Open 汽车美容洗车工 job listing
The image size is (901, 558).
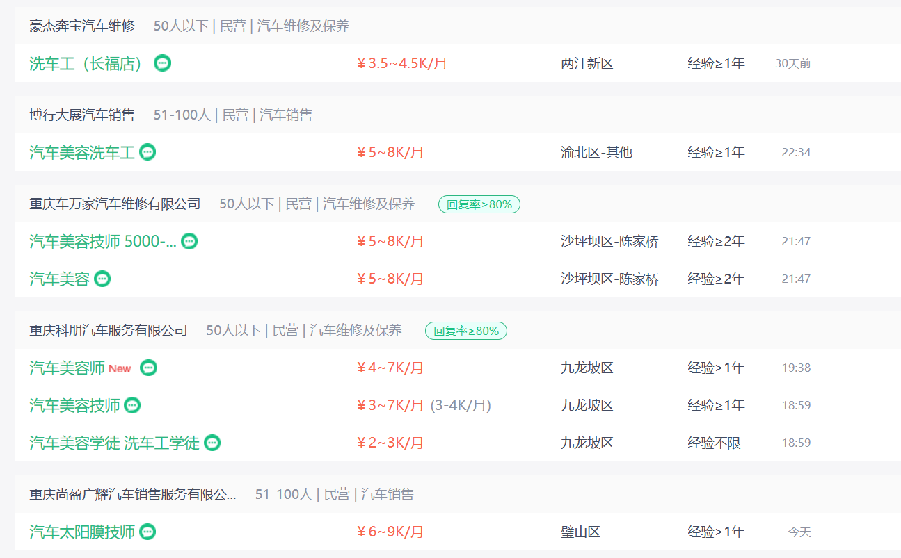tap(81, 152)
